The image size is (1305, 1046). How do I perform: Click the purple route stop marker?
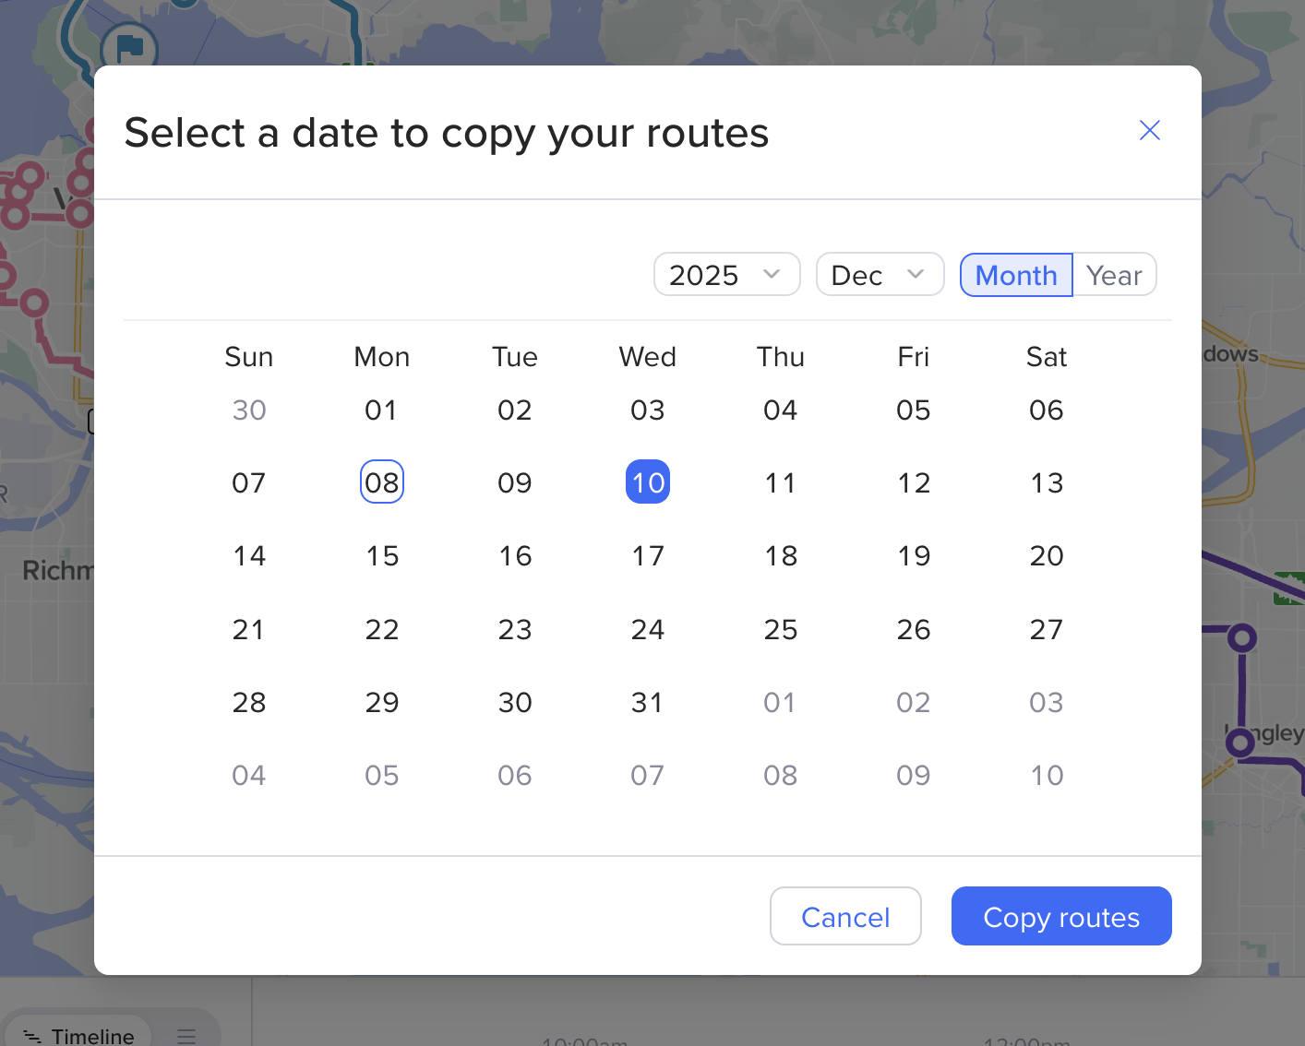[x=1242, y=637]
